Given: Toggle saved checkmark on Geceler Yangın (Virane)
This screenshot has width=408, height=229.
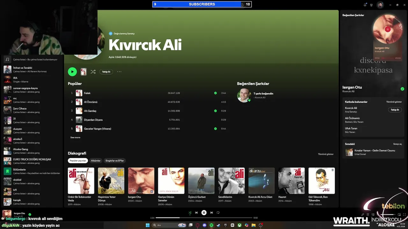Looking at the screenshot, I should click(215, 129).
